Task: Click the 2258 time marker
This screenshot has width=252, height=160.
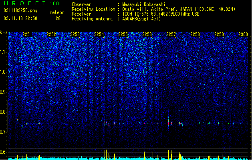Action: coord(195,34)
